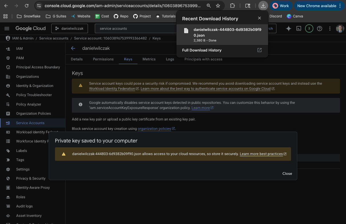Close the Recent Download History popup
The width and height of the screenshot is (346, 224).
pos(259,18)
